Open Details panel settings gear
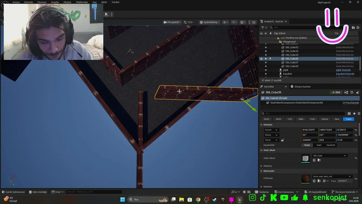362x204 pixels. point(359,113)
